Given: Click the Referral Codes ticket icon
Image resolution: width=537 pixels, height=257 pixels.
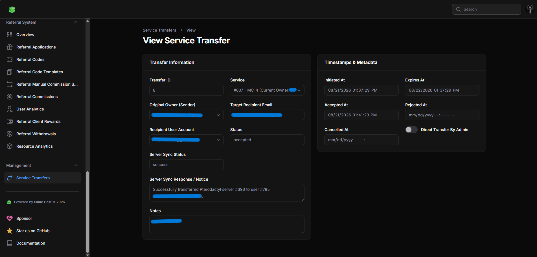Looking at the screenshot, I should (x=10, y=59).
